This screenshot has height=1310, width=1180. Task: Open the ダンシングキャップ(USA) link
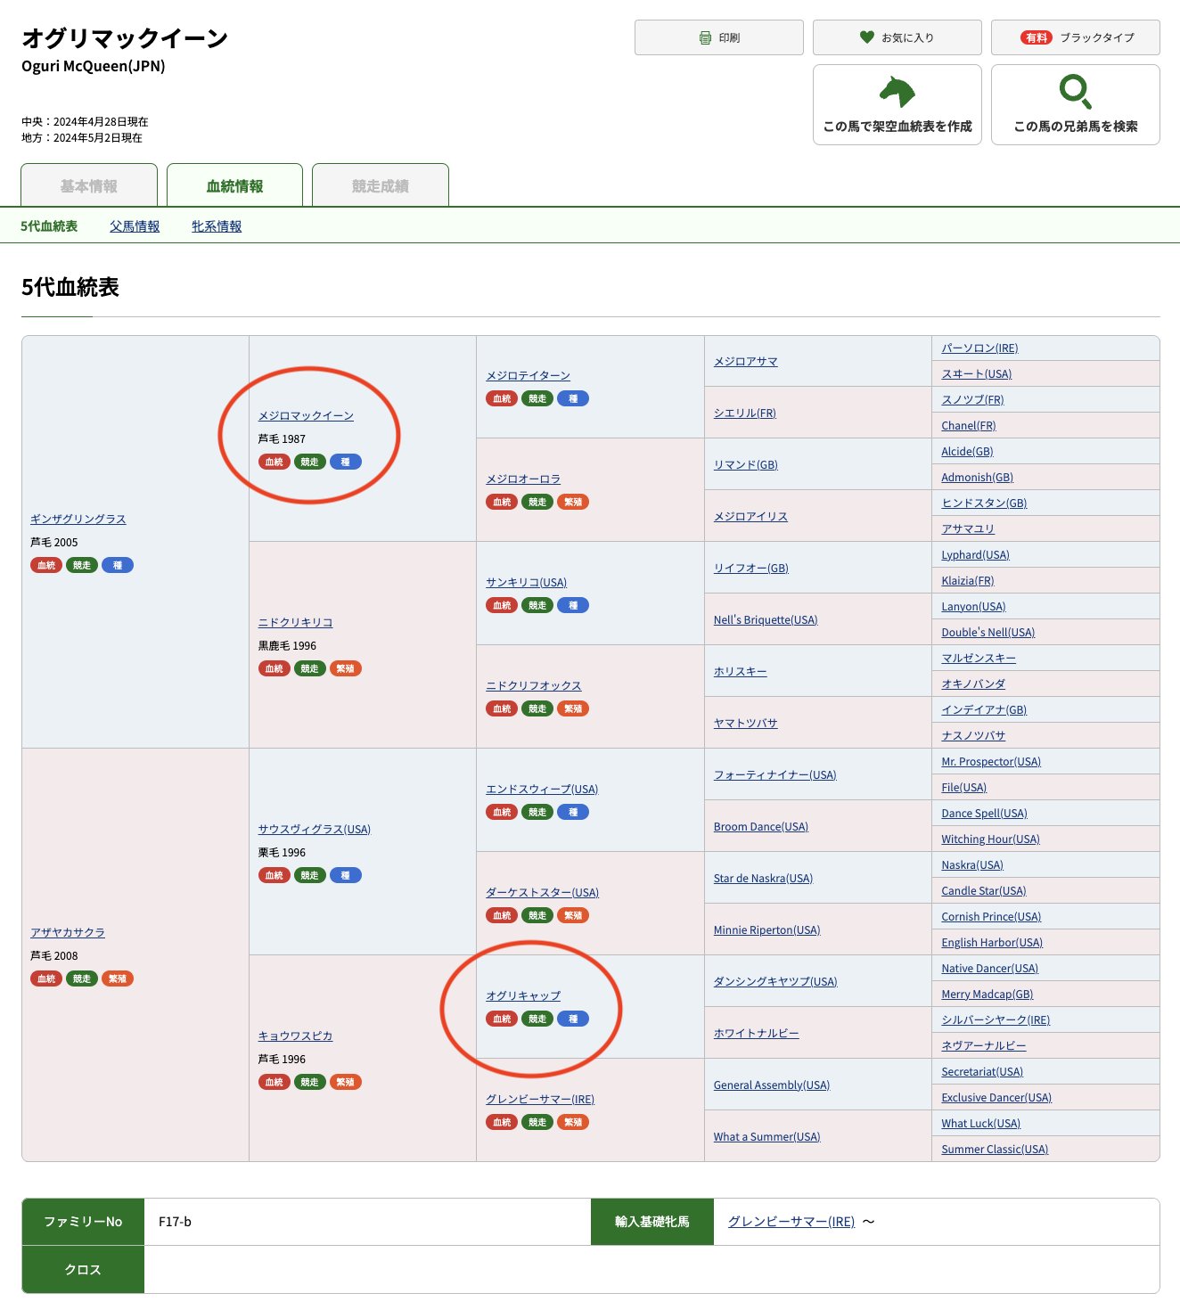[x=775, y=981]
